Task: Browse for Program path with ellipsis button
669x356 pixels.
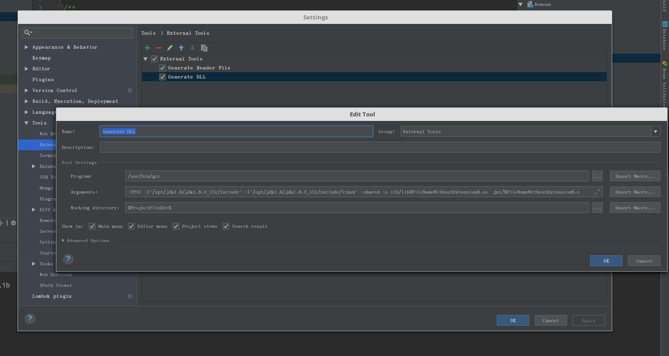Action: tap(597, 176)
